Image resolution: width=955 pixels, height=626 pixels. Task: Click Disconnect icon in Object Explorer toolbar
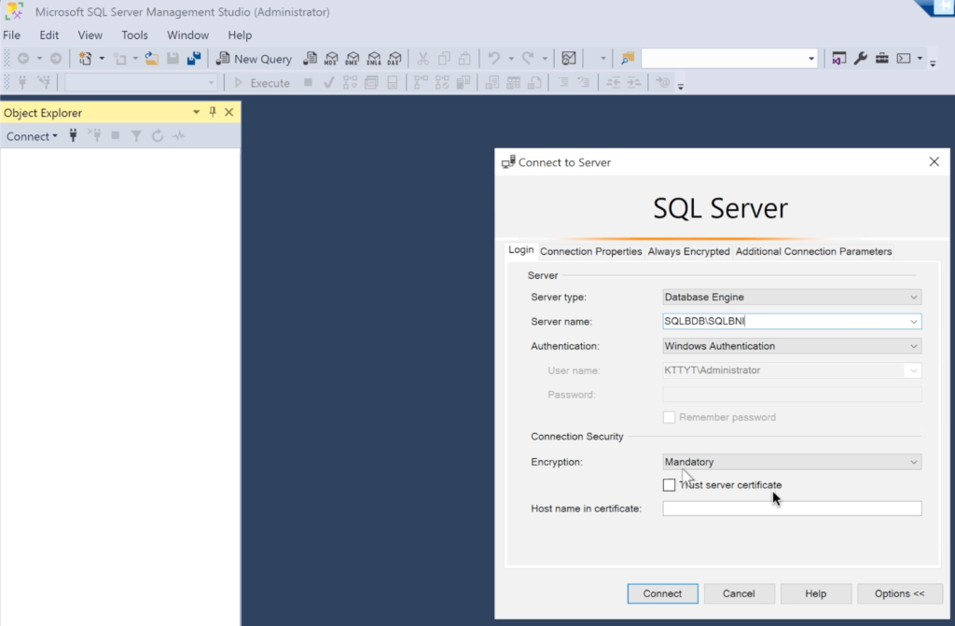pyautogui.click(x=94, y=136)
